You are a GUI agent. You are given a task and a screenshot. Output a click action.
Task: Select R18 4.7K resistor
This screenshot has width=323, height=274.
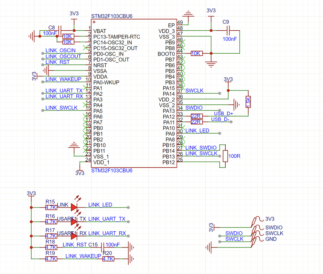(x=51, y=248)
